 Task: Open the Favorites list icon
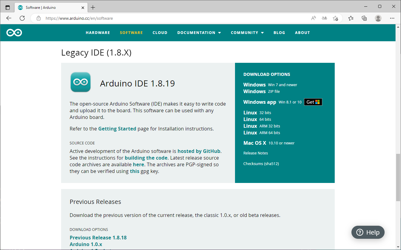(x=351, y=18)
